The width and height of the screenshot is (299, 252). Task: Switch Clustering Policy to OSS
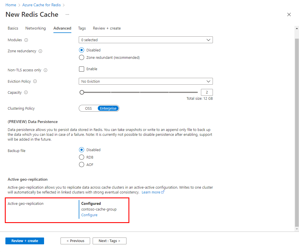coord(88,108)
